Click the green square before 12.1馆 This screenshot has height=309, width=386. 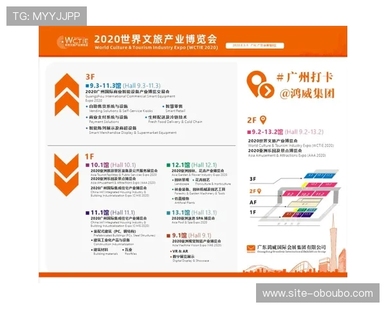[169, 165]
